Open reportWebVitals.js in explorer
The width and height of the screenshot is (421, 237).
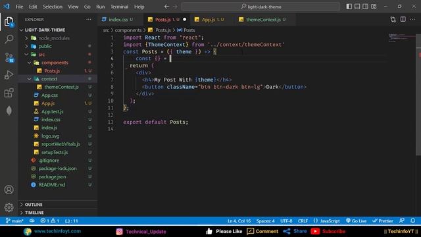click(61, 144)
